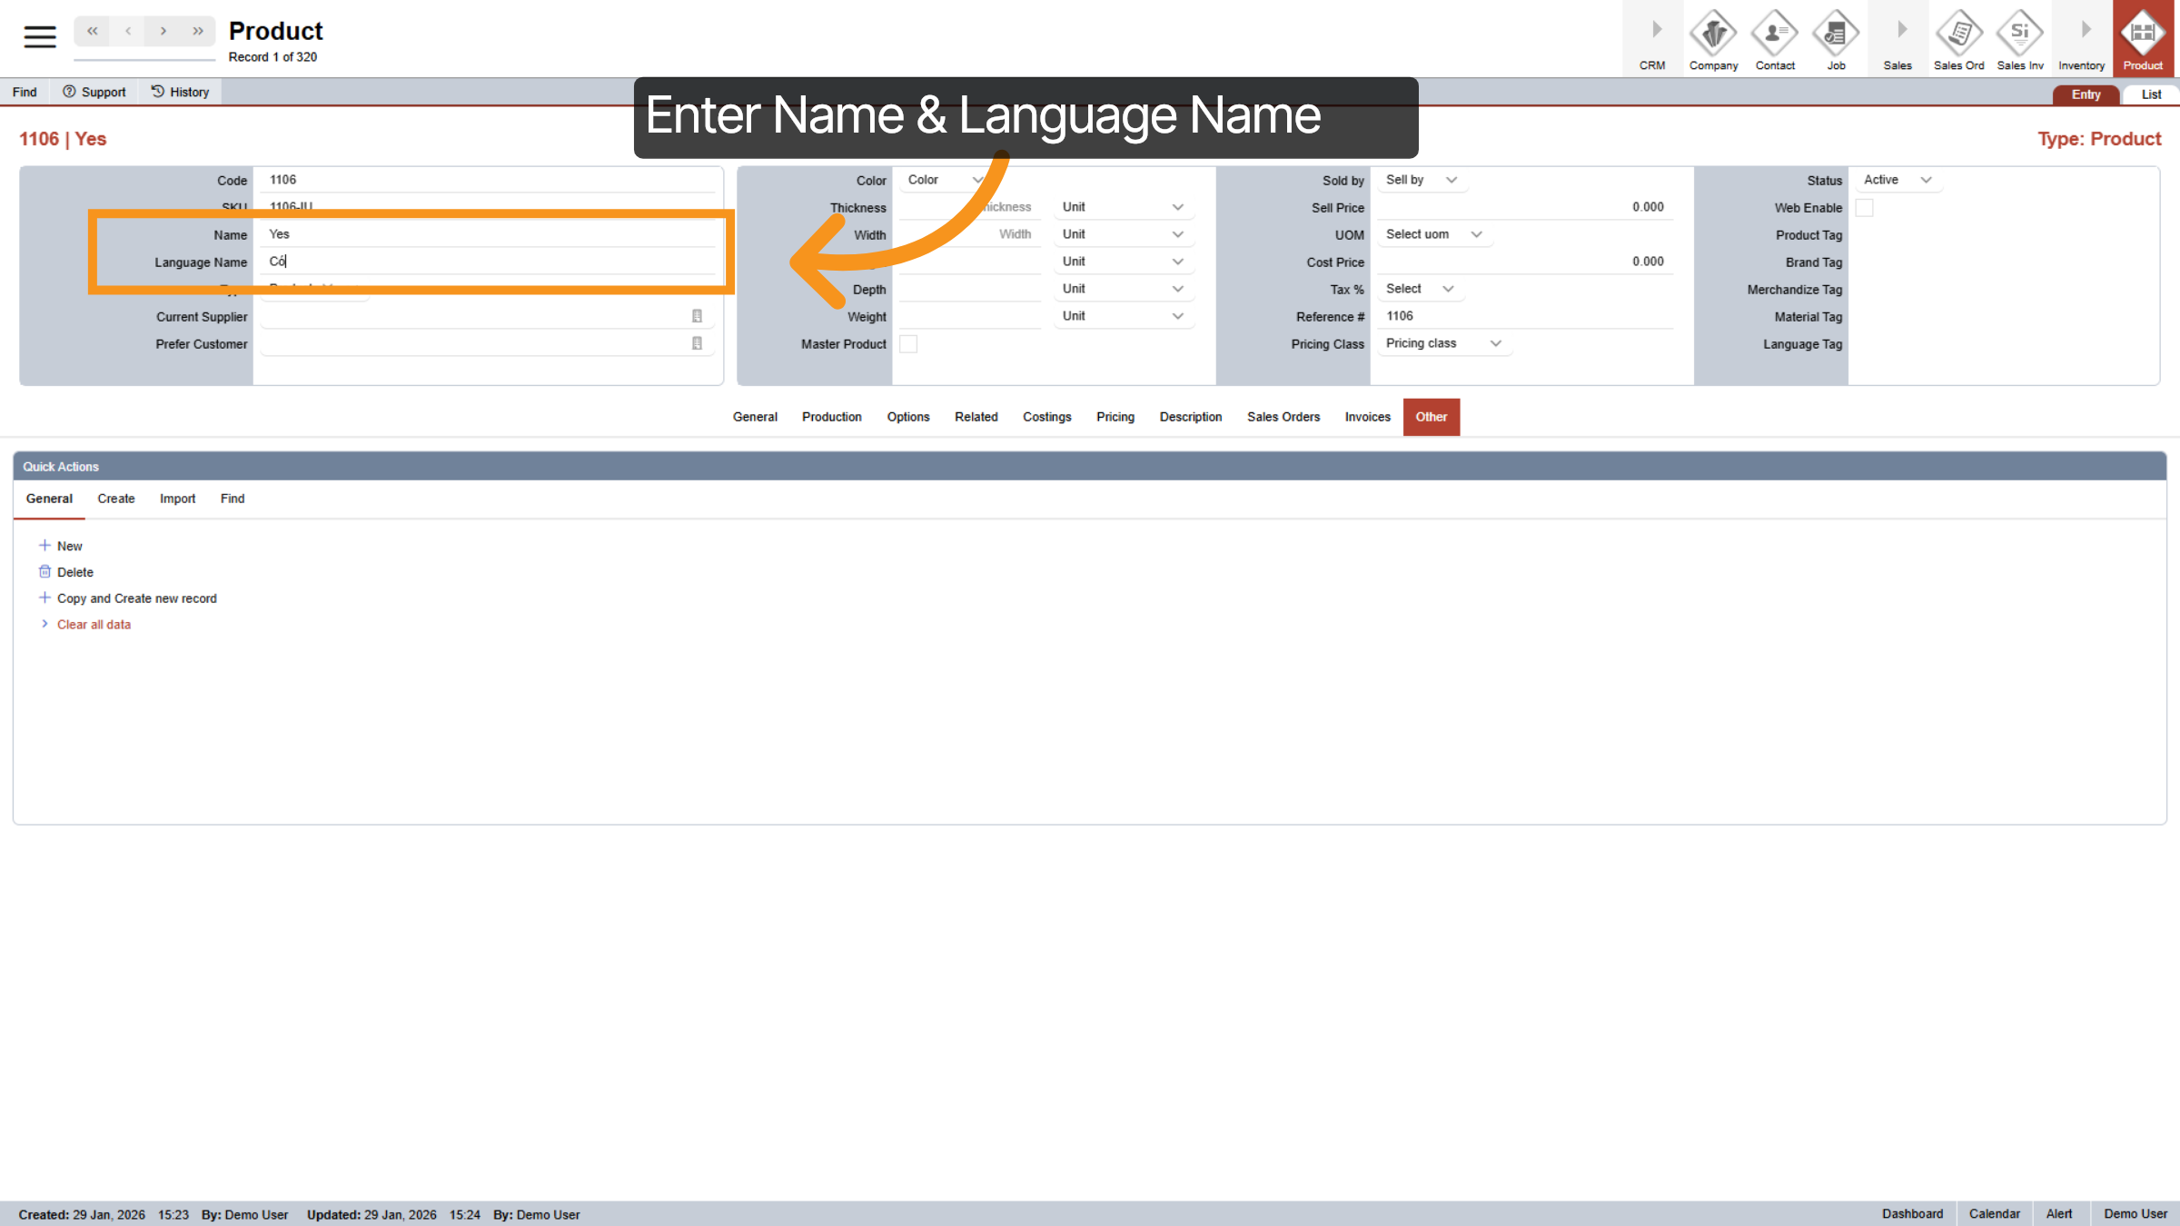Open the Select uom dropdown

click(x=1433, y=234)
